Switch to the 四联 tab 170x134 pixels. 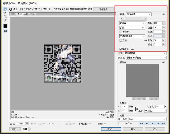click(32, 14)
